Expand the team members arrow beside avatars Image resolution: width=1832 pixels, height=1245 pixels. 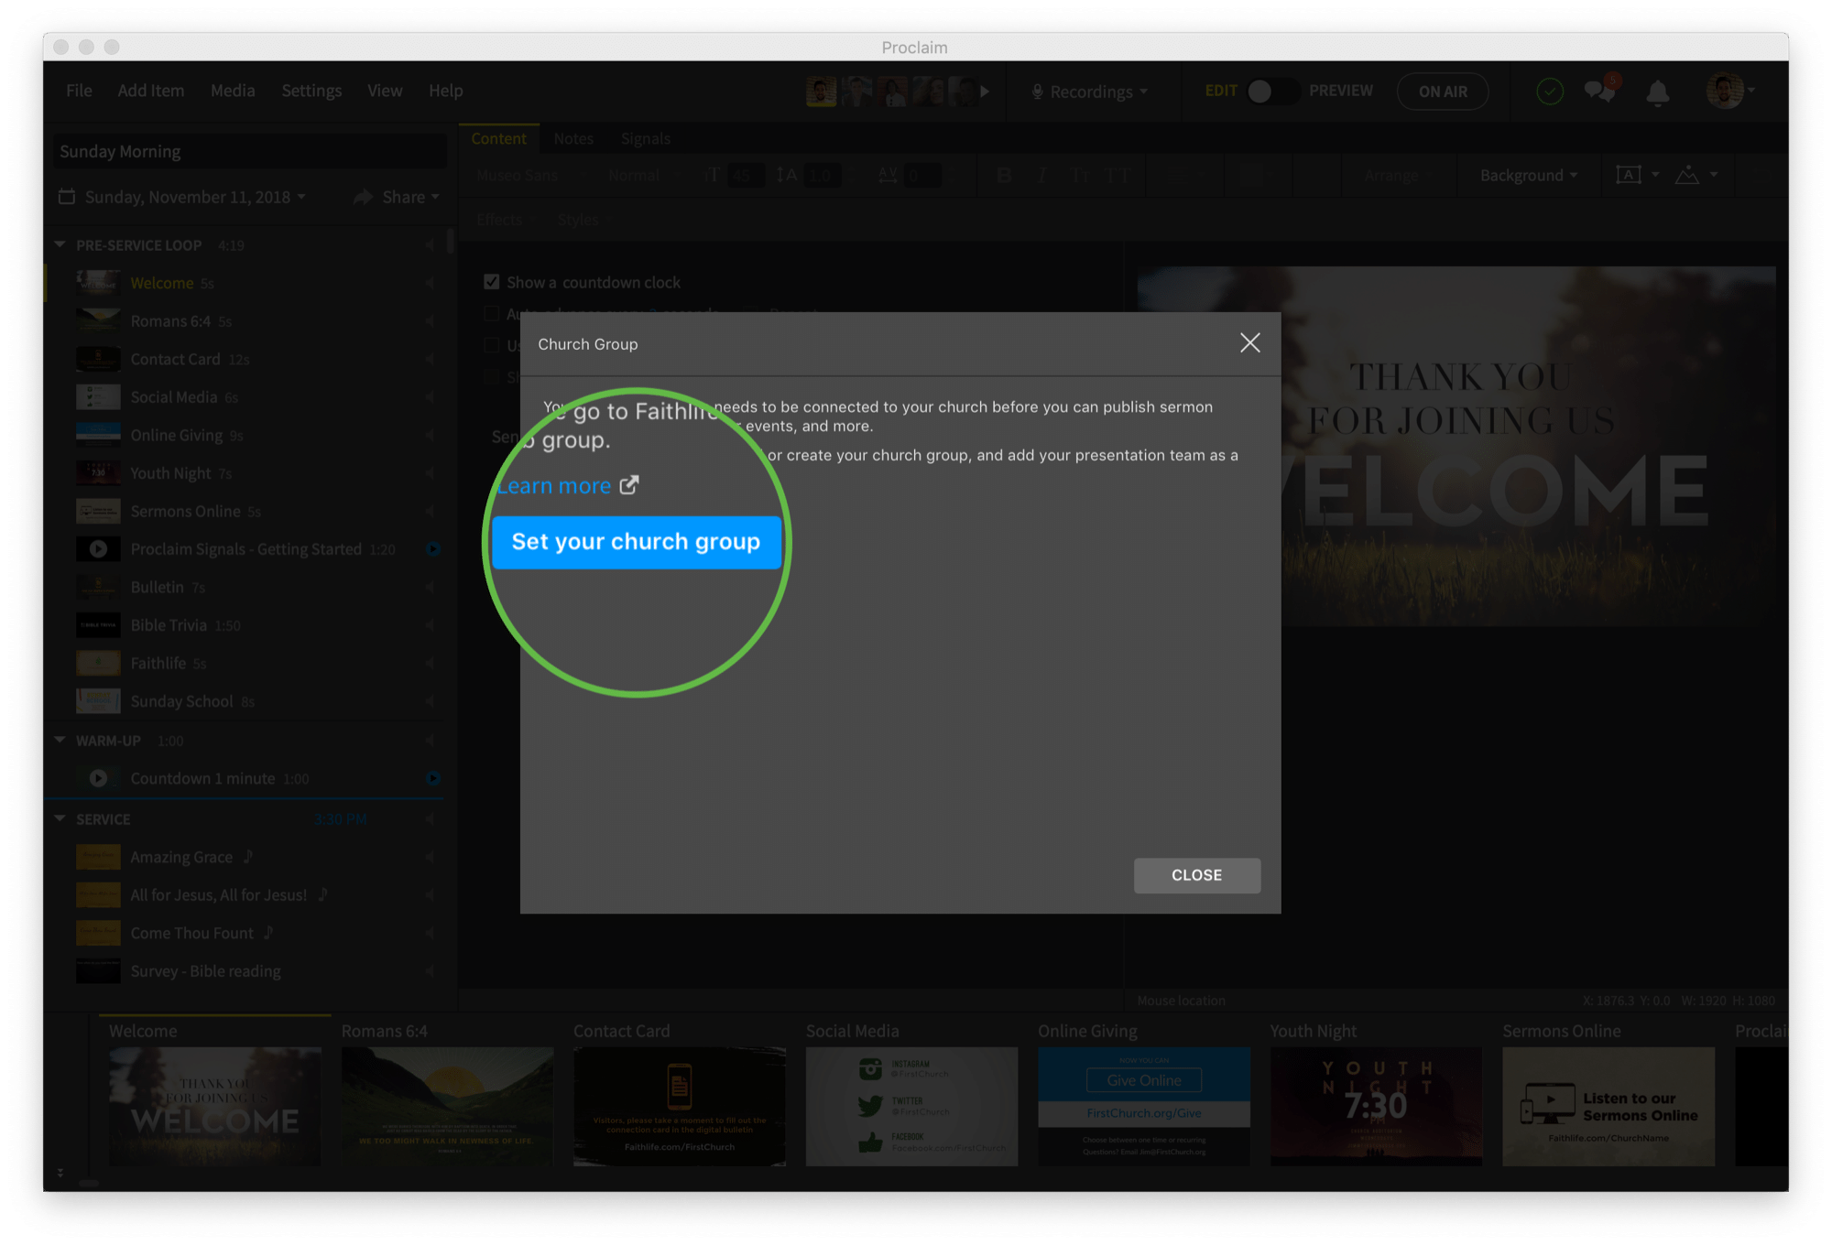985,92
